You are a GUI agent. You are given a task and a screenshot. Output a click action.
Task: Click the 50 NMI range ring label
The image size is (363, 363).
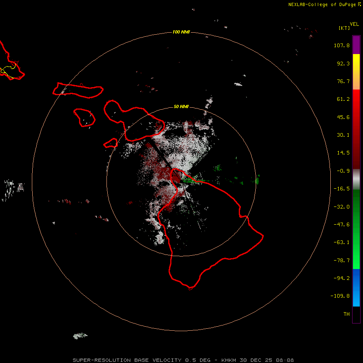(181, 106)
